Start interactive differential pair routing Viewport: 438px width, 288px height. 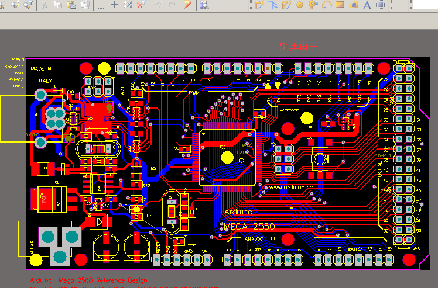point(286,5)
